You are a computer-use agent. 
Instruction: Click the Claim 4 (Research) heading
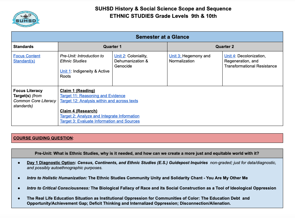coord(78,111)
